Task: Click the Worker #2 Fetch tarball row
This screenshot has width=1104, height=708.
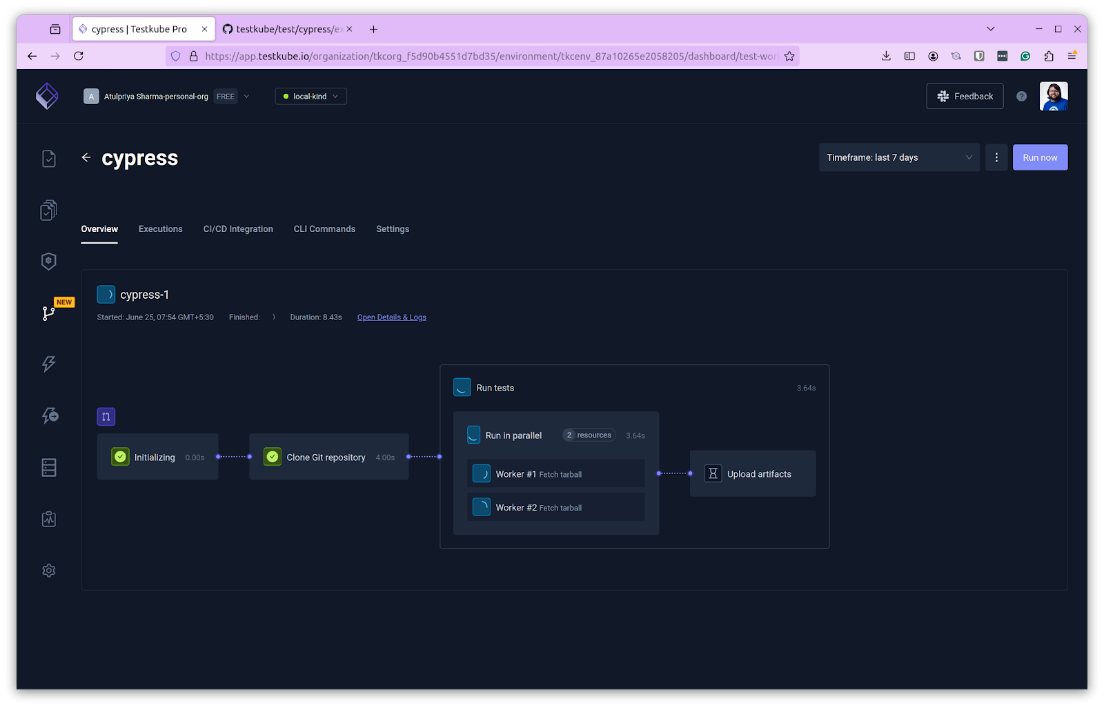Action: tap(555, 507)
